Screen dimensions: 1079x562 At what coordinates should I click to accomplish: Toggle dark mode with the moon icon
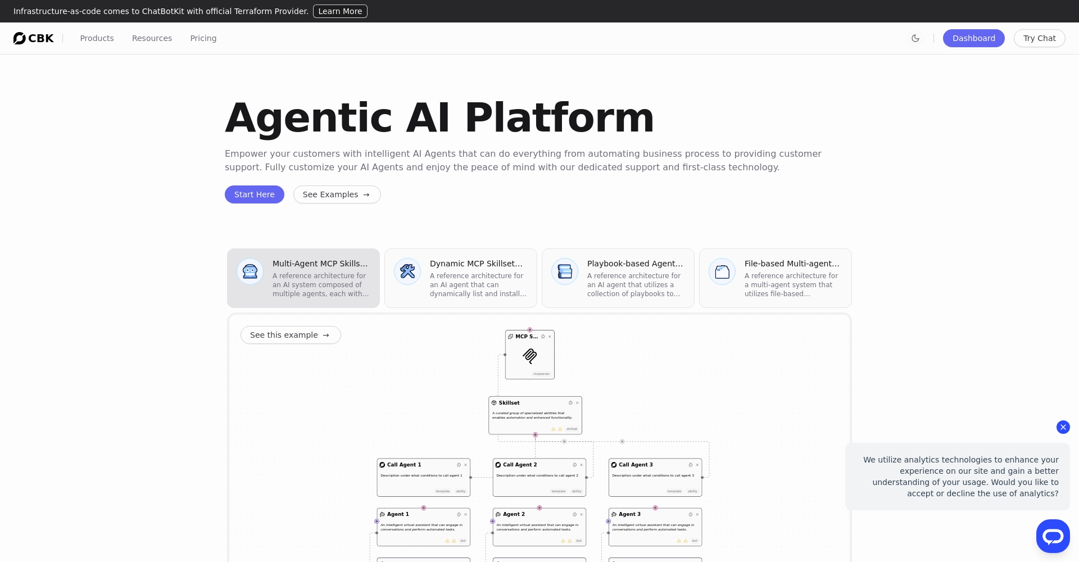coord(915,38)
